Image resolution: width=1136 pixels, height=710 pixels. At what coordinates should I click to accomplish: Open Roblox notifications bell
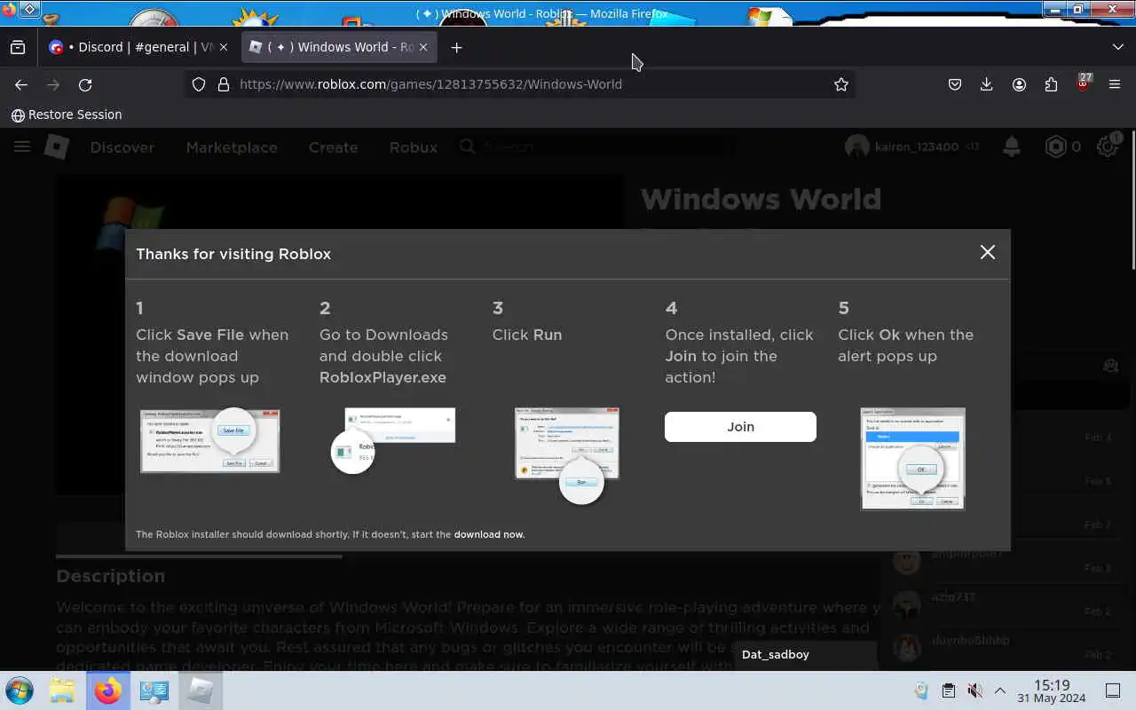point(1012,147)
